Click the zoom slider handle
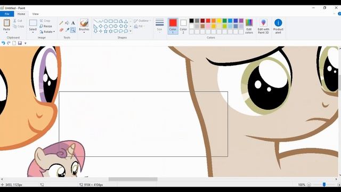The image size is (341, 192). (x=324, y=185)
